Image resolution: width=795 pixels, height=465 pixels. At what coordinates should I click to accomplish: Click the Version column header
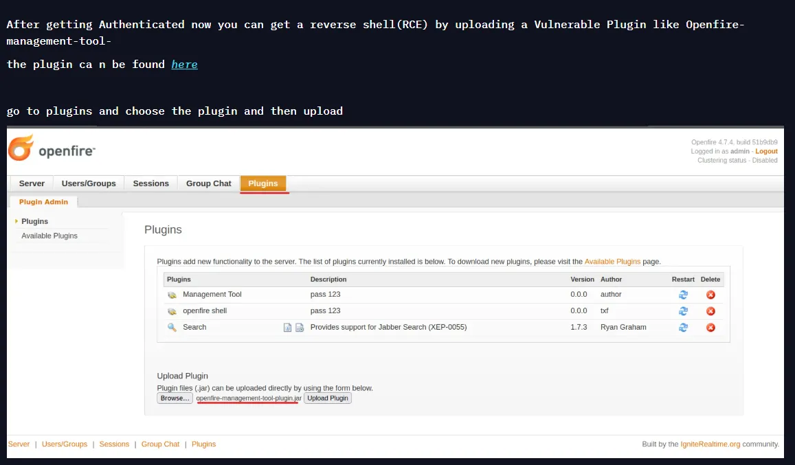[582, 280]
